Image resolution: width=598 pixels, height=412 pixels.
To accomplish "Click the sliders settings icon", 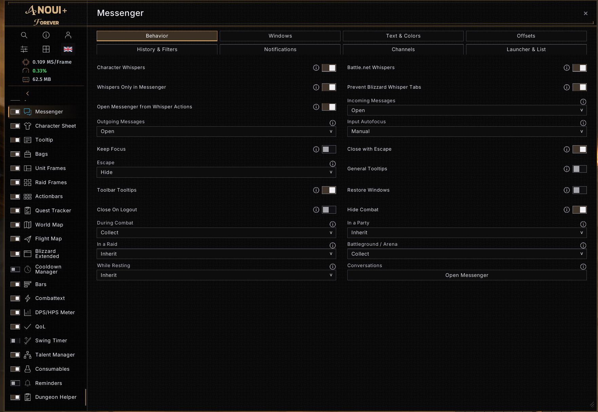I will click(24, 49).
